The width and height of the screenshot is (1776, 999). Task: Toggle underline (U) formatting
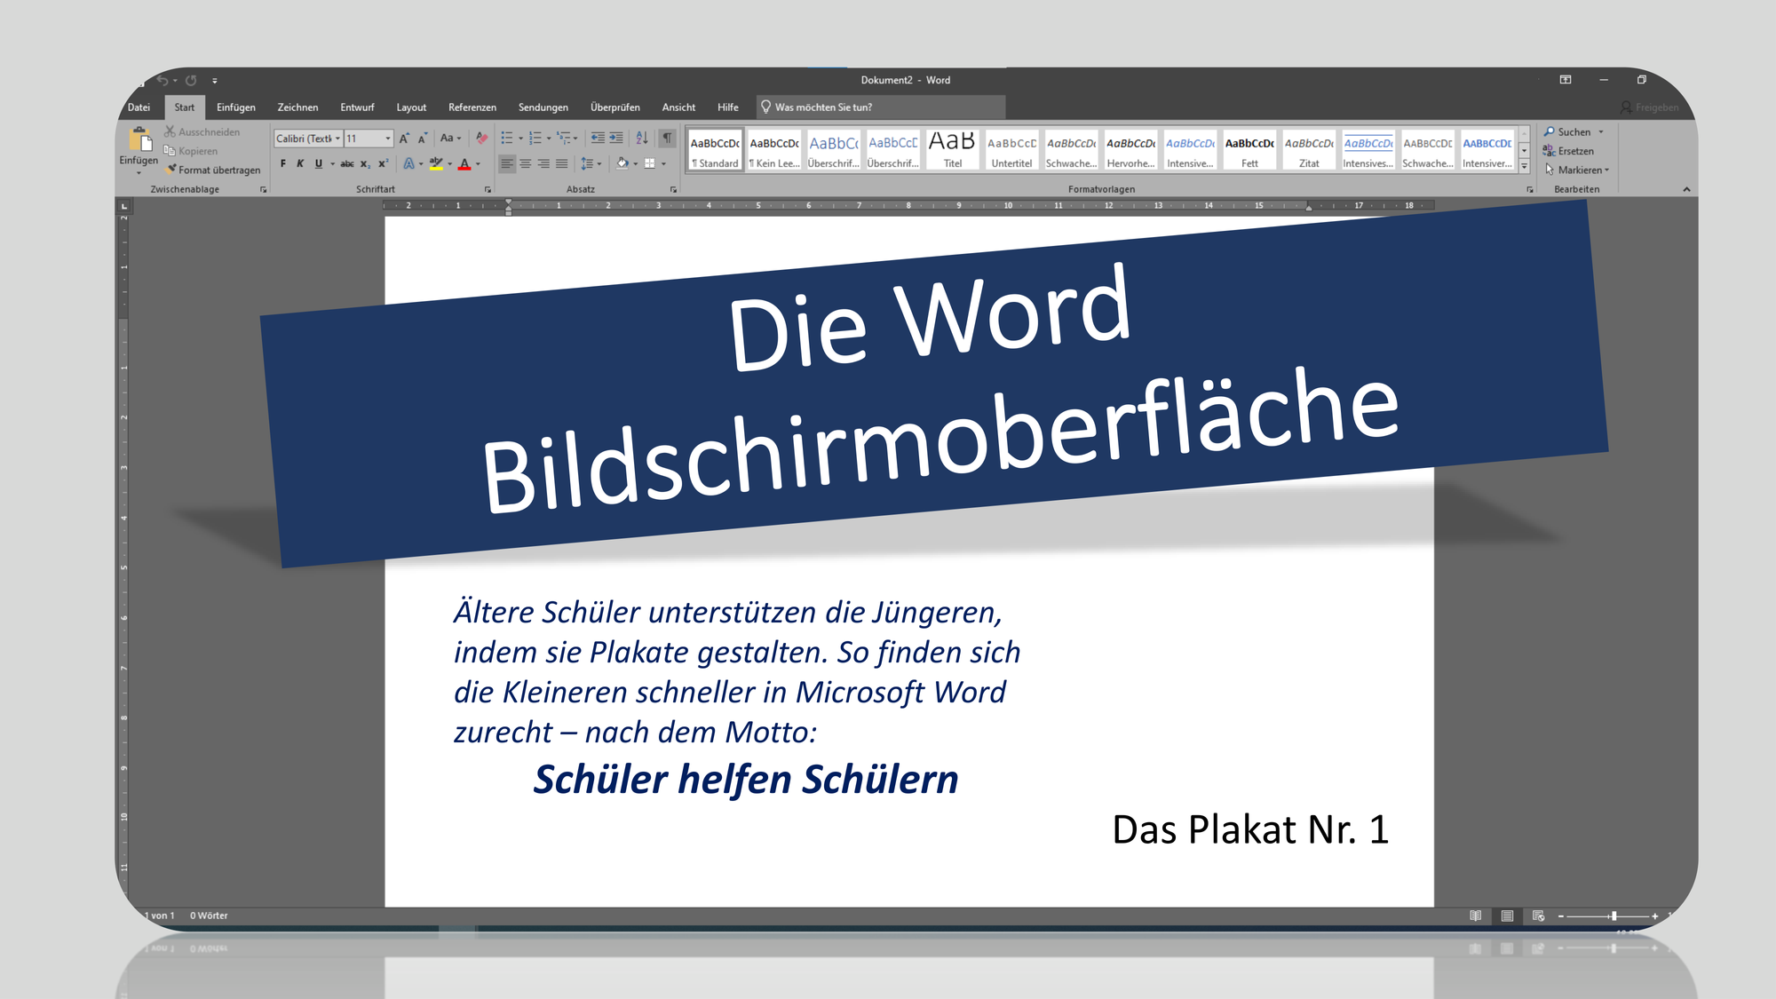pyautogui.click(x=319, y=163)
